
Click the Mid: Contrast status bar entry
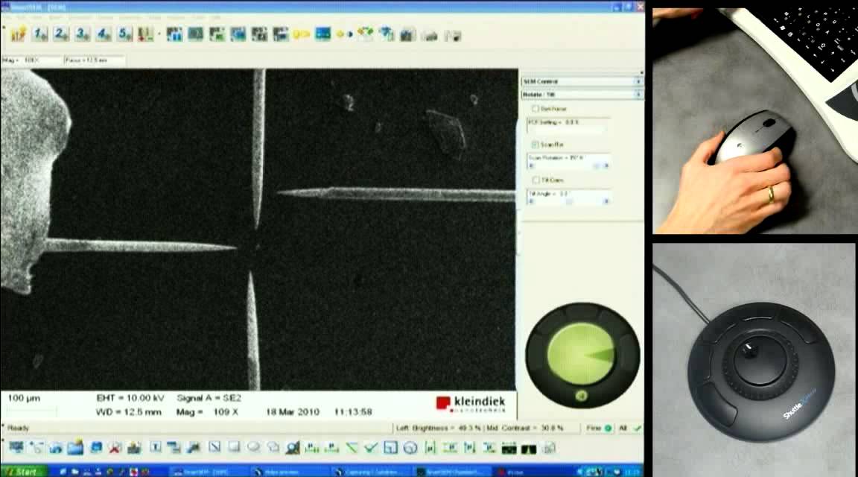pyautogui.click(x=525, y=428)
